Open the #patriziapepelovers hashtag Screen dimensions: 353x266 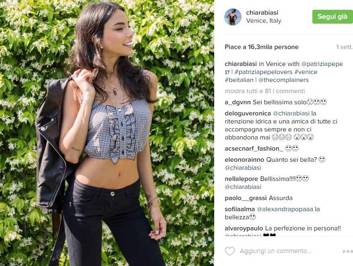click(x=263, y=72)
